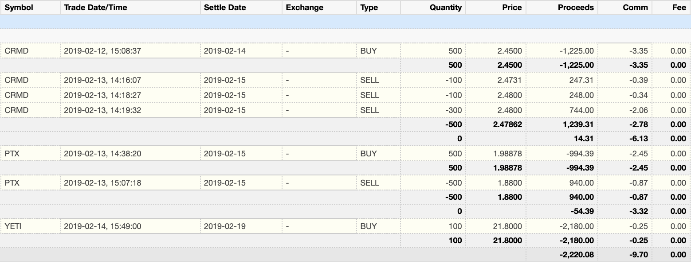This screenshot has width=691, height=264.
Task: Click the -2,220.08 total proceeds
Action: click(576, 255)
